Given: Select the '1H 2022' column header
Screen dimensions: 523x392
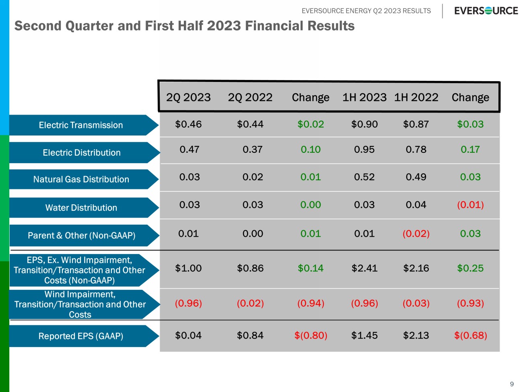Looking at the screenshot, I should (416, 97).
